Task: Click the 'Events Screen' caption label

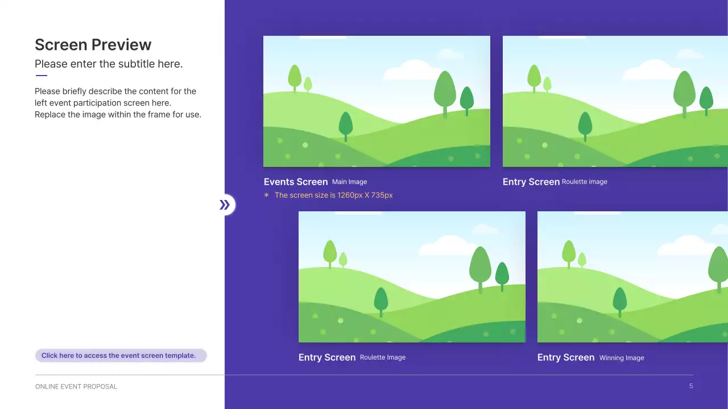Action: [x=296, y=182]
